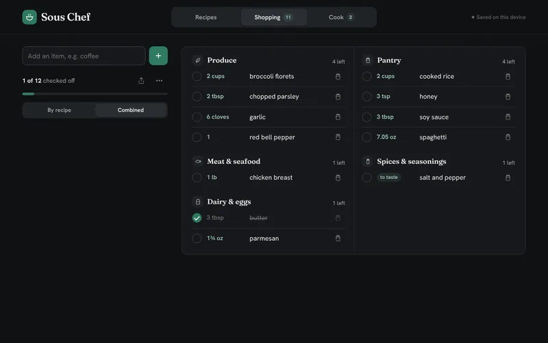Tick the parmesan checkbox
The image size is (548, 343).
tap(197, 238)
